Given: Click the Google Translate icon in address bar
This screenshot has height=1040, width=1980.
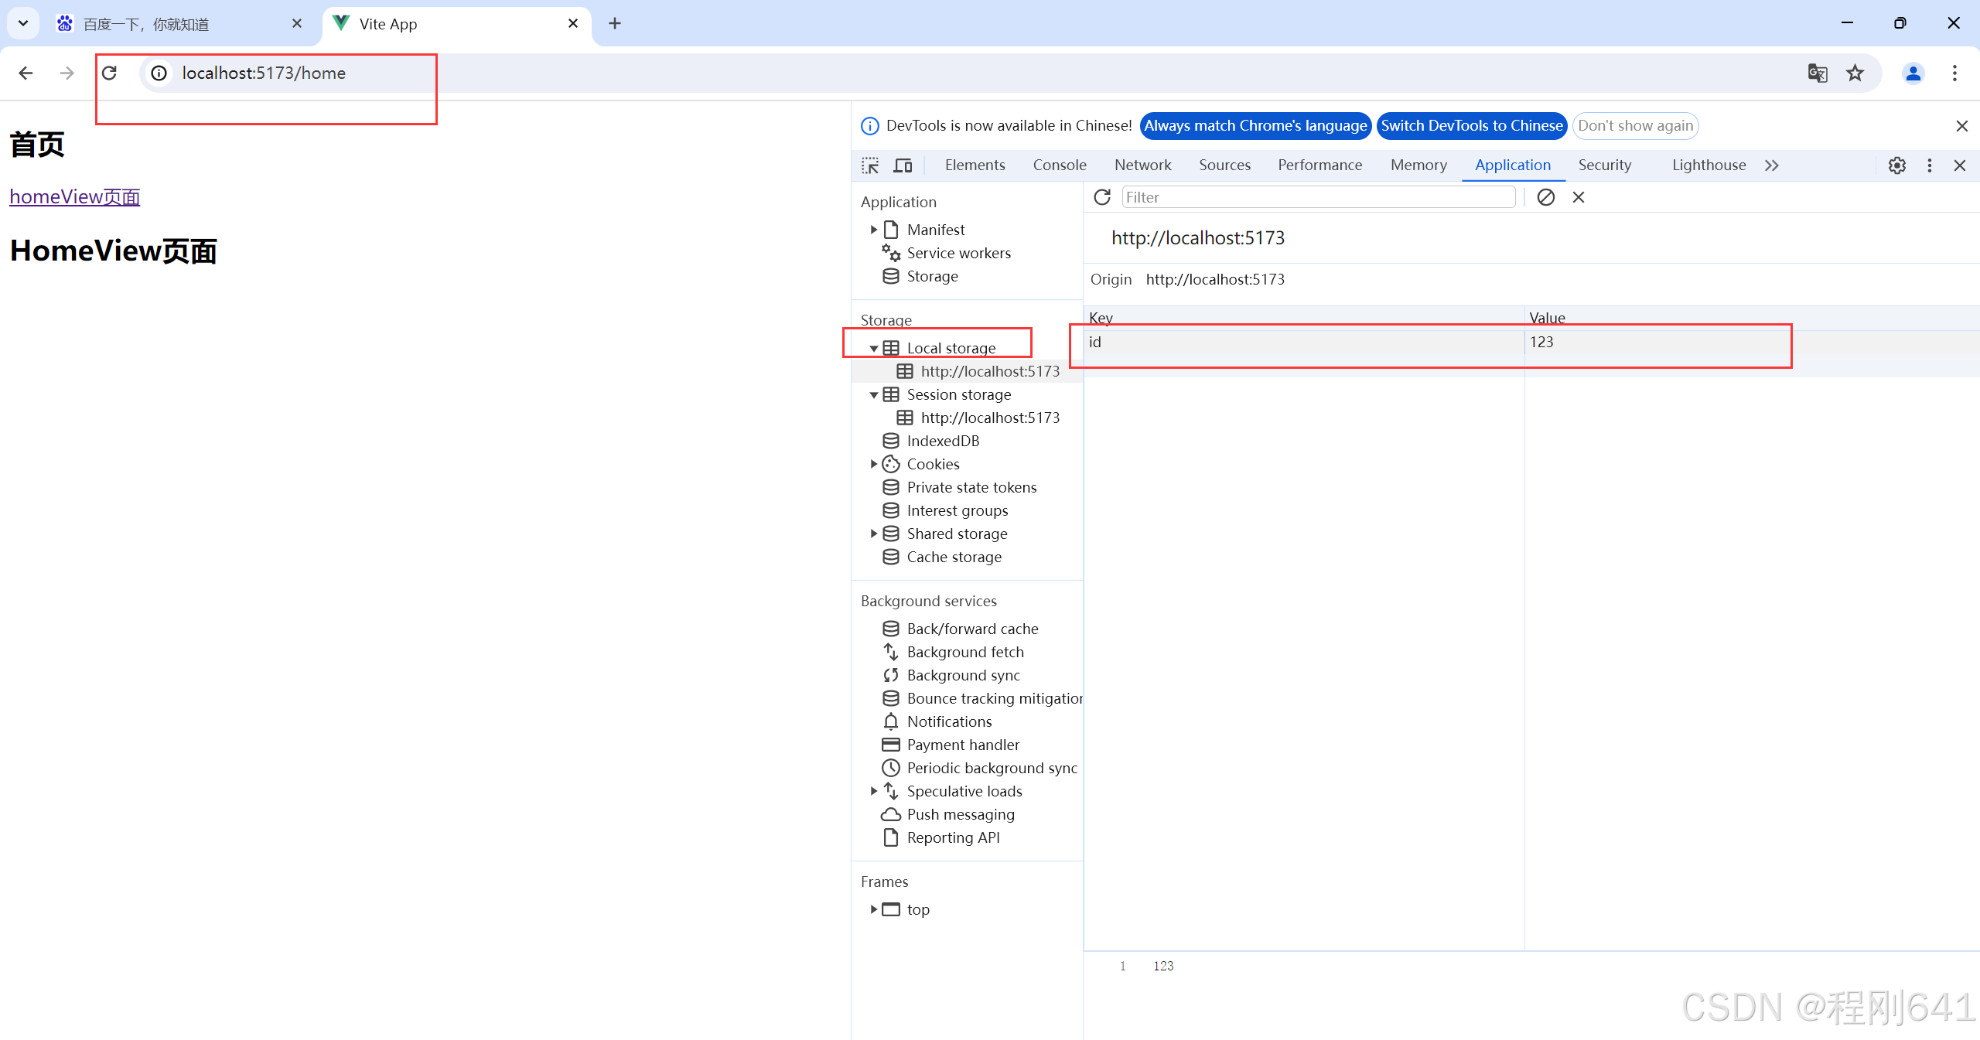Looking at the screenshot, I should [x=1817, y=73].
